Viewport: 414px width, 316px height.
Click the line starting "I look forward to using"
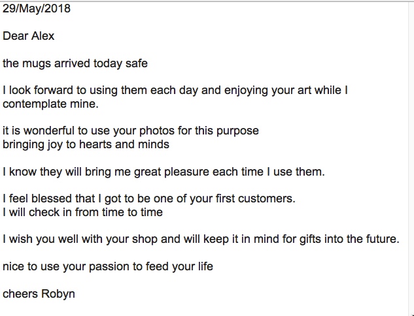[175, 90]
